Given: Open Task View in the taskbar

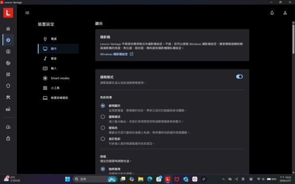Looking at the screenshot, I should click(122, 179).
